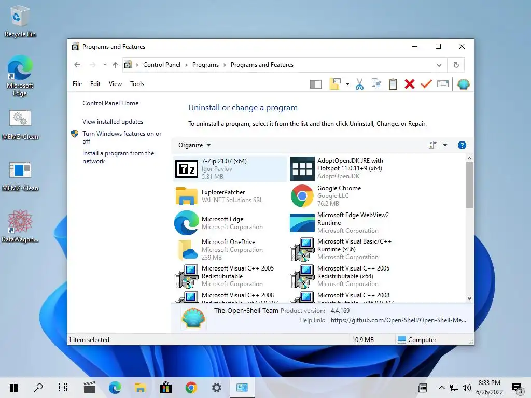Expand the address bar history dropdown
The image size is (531, 398).
coord(439,65)
